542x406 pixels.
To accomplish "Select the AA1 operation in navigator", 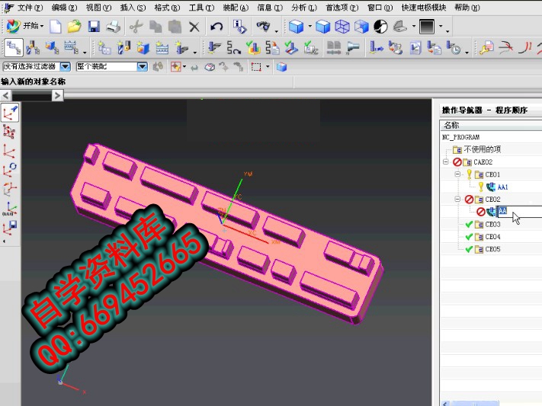I will [x=502, y=187].
